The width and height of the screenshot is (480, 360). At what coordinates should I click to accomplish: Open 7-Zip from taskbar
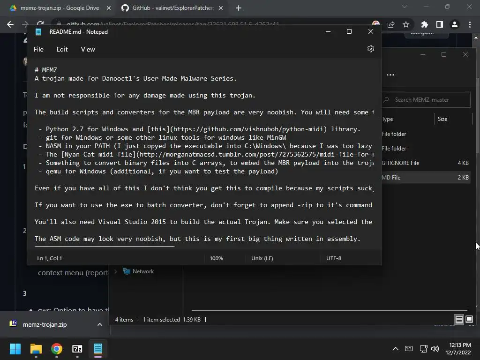[x=77, y=349]
